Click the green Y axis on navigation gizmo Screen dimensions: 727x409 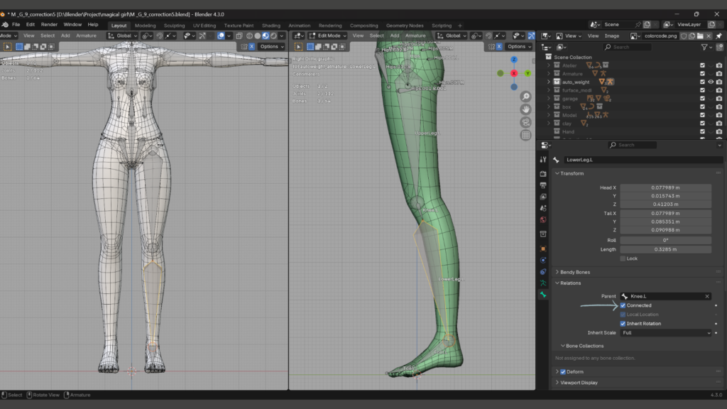click(x=528, y=73)
